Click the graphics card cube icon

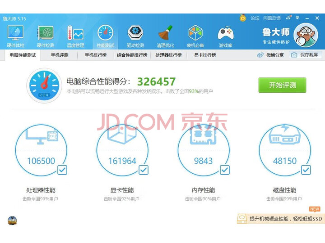[x=122, y=134]
